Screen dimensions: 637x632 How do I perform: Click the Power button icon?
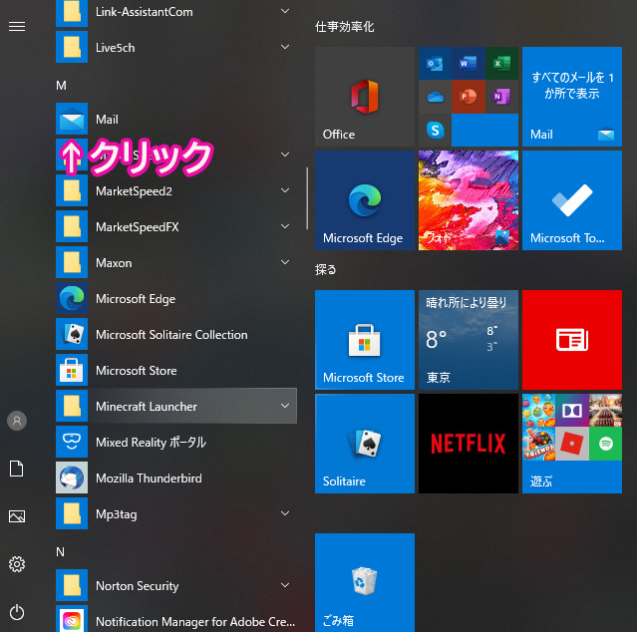pos(17,612)
